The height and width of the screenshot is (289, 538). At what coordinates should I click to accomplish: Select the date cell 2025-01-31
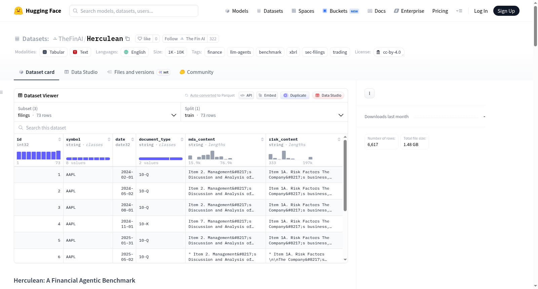[124, 240]
